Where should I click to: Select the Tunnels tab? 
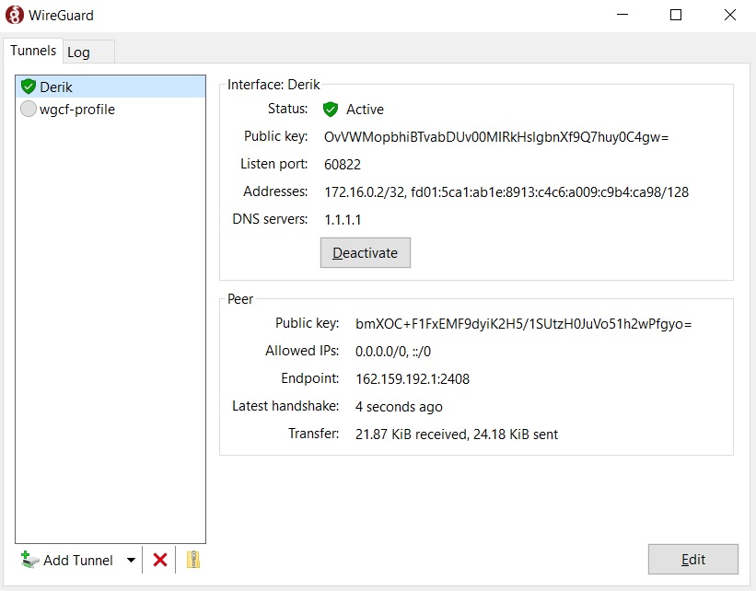(33, 52)
